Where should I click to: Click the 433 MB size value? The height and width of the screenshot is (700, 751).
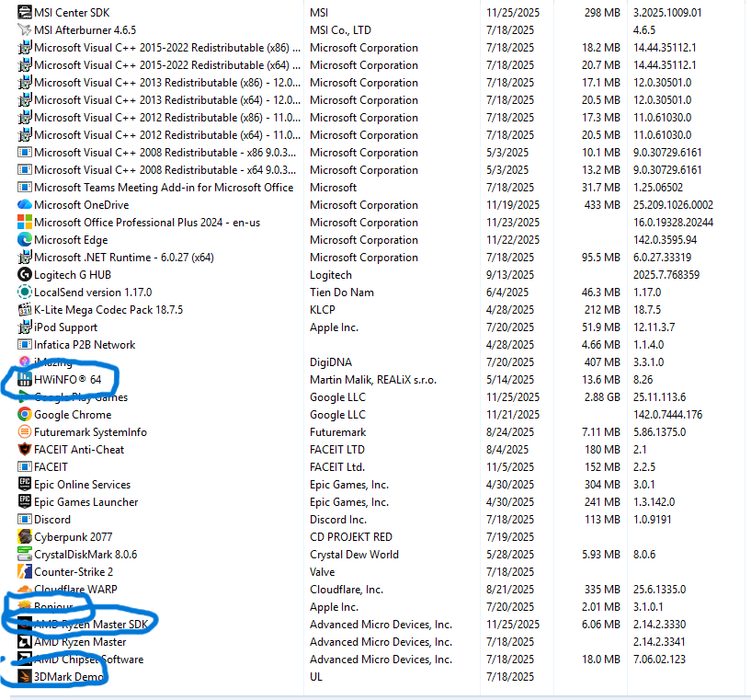(x=602, y=205)
